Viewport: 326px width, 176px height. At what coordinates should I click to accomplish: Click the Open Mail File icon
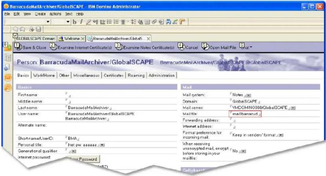pyautogui.click(x=205, y=47)
